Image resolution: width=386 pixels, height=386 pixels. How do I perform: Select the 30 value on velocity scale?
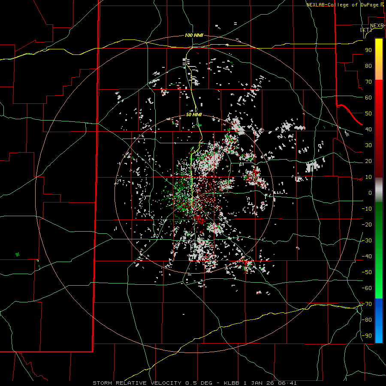(x=368, y=145)
